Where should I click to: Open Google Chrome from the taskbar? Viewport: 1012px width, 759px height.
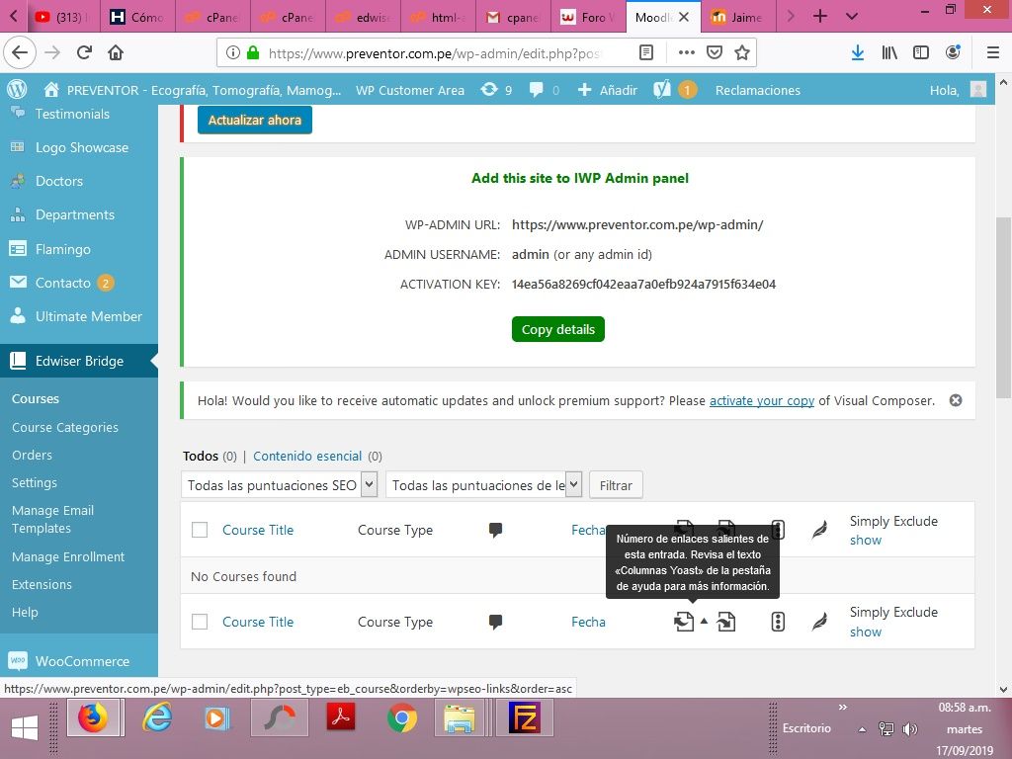click(401, 717)
